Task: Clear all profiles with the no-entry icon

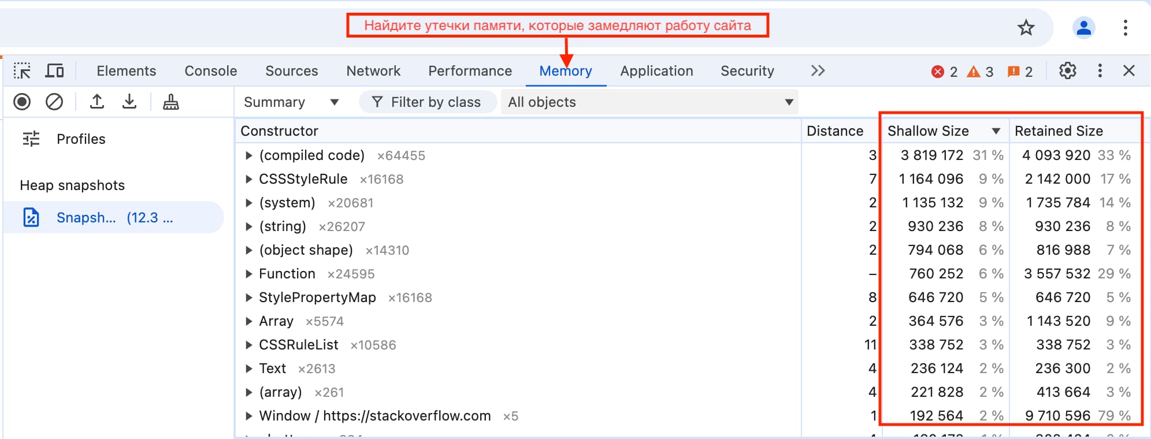Action: click(x=55, y=102)
